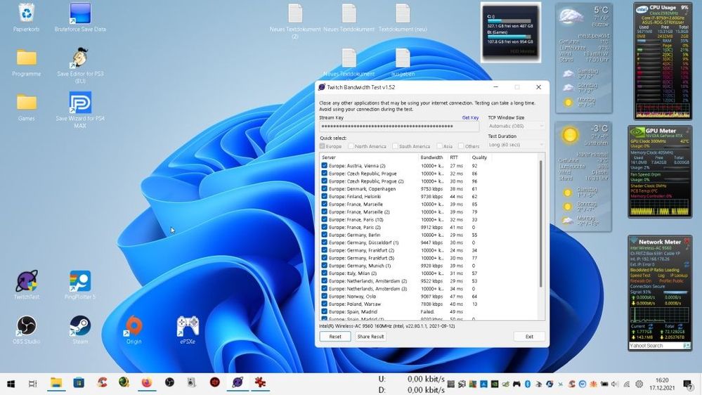Launch the PingPlotter 5 shortcut
Screen dimensions: 702x395
click(x=80, y=282)
